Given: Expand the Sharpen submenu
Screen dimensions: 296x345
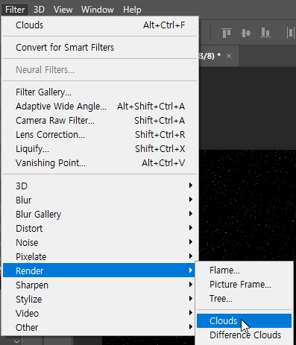Looking at the screenshot, I should [100, 285].
